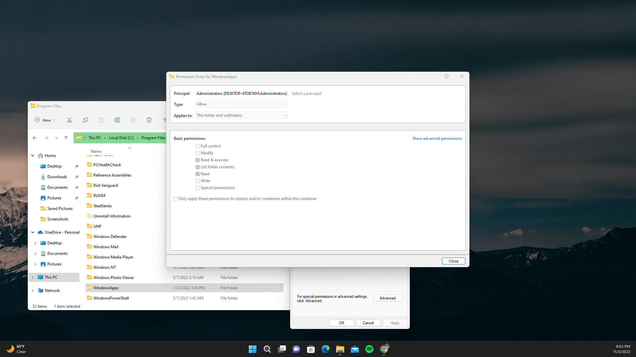Open the Type dropdown showing Allow

pyautogui.click(x=241, y=104)
